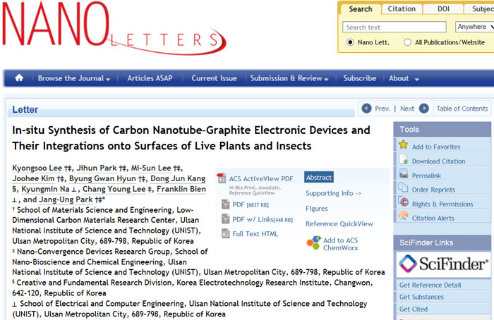494x320 pixels.
Task: Open the Full Text HTML link
Action: coord(255,234)
